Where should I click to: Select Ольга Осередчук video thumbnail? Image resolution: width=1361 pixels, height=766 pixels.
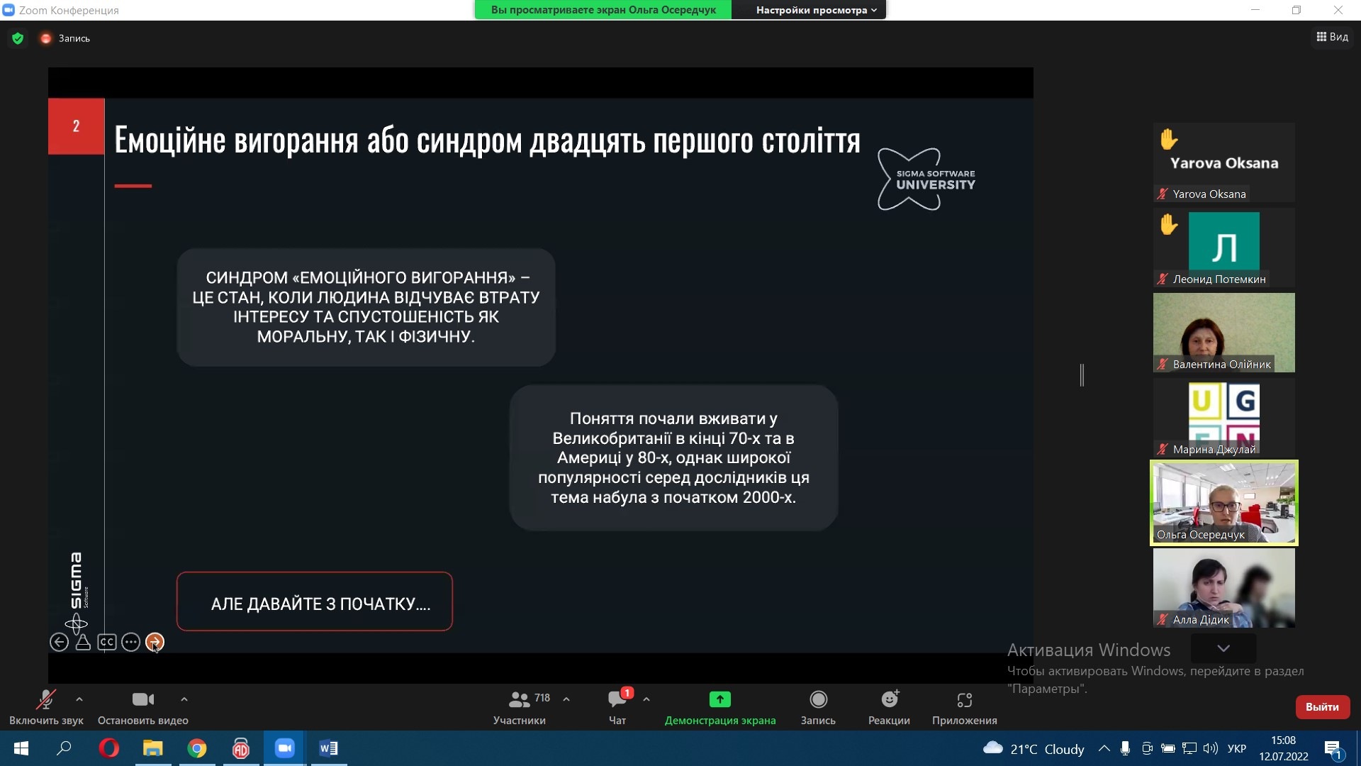tap(1223, 502)
